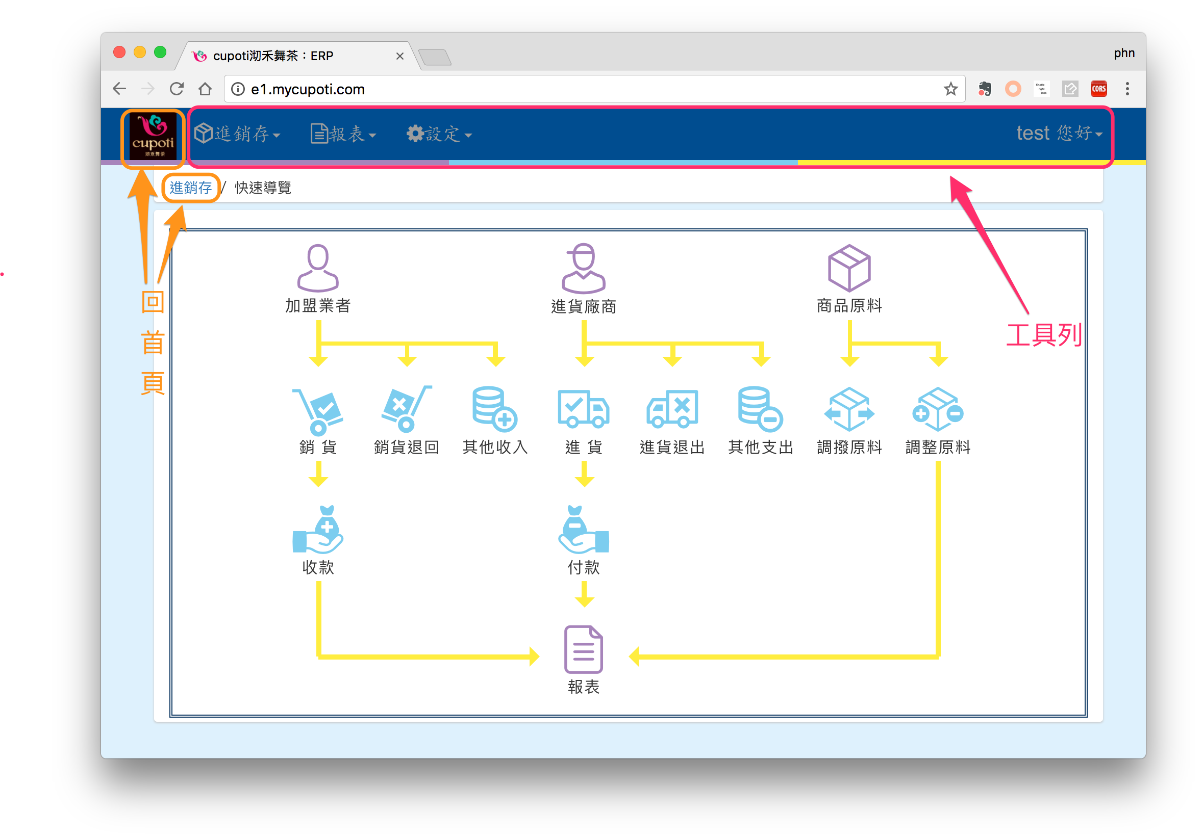1203x840 pixels.
Task: Select the 調整原料 material adjust icon
Action: tap(937, 410)
